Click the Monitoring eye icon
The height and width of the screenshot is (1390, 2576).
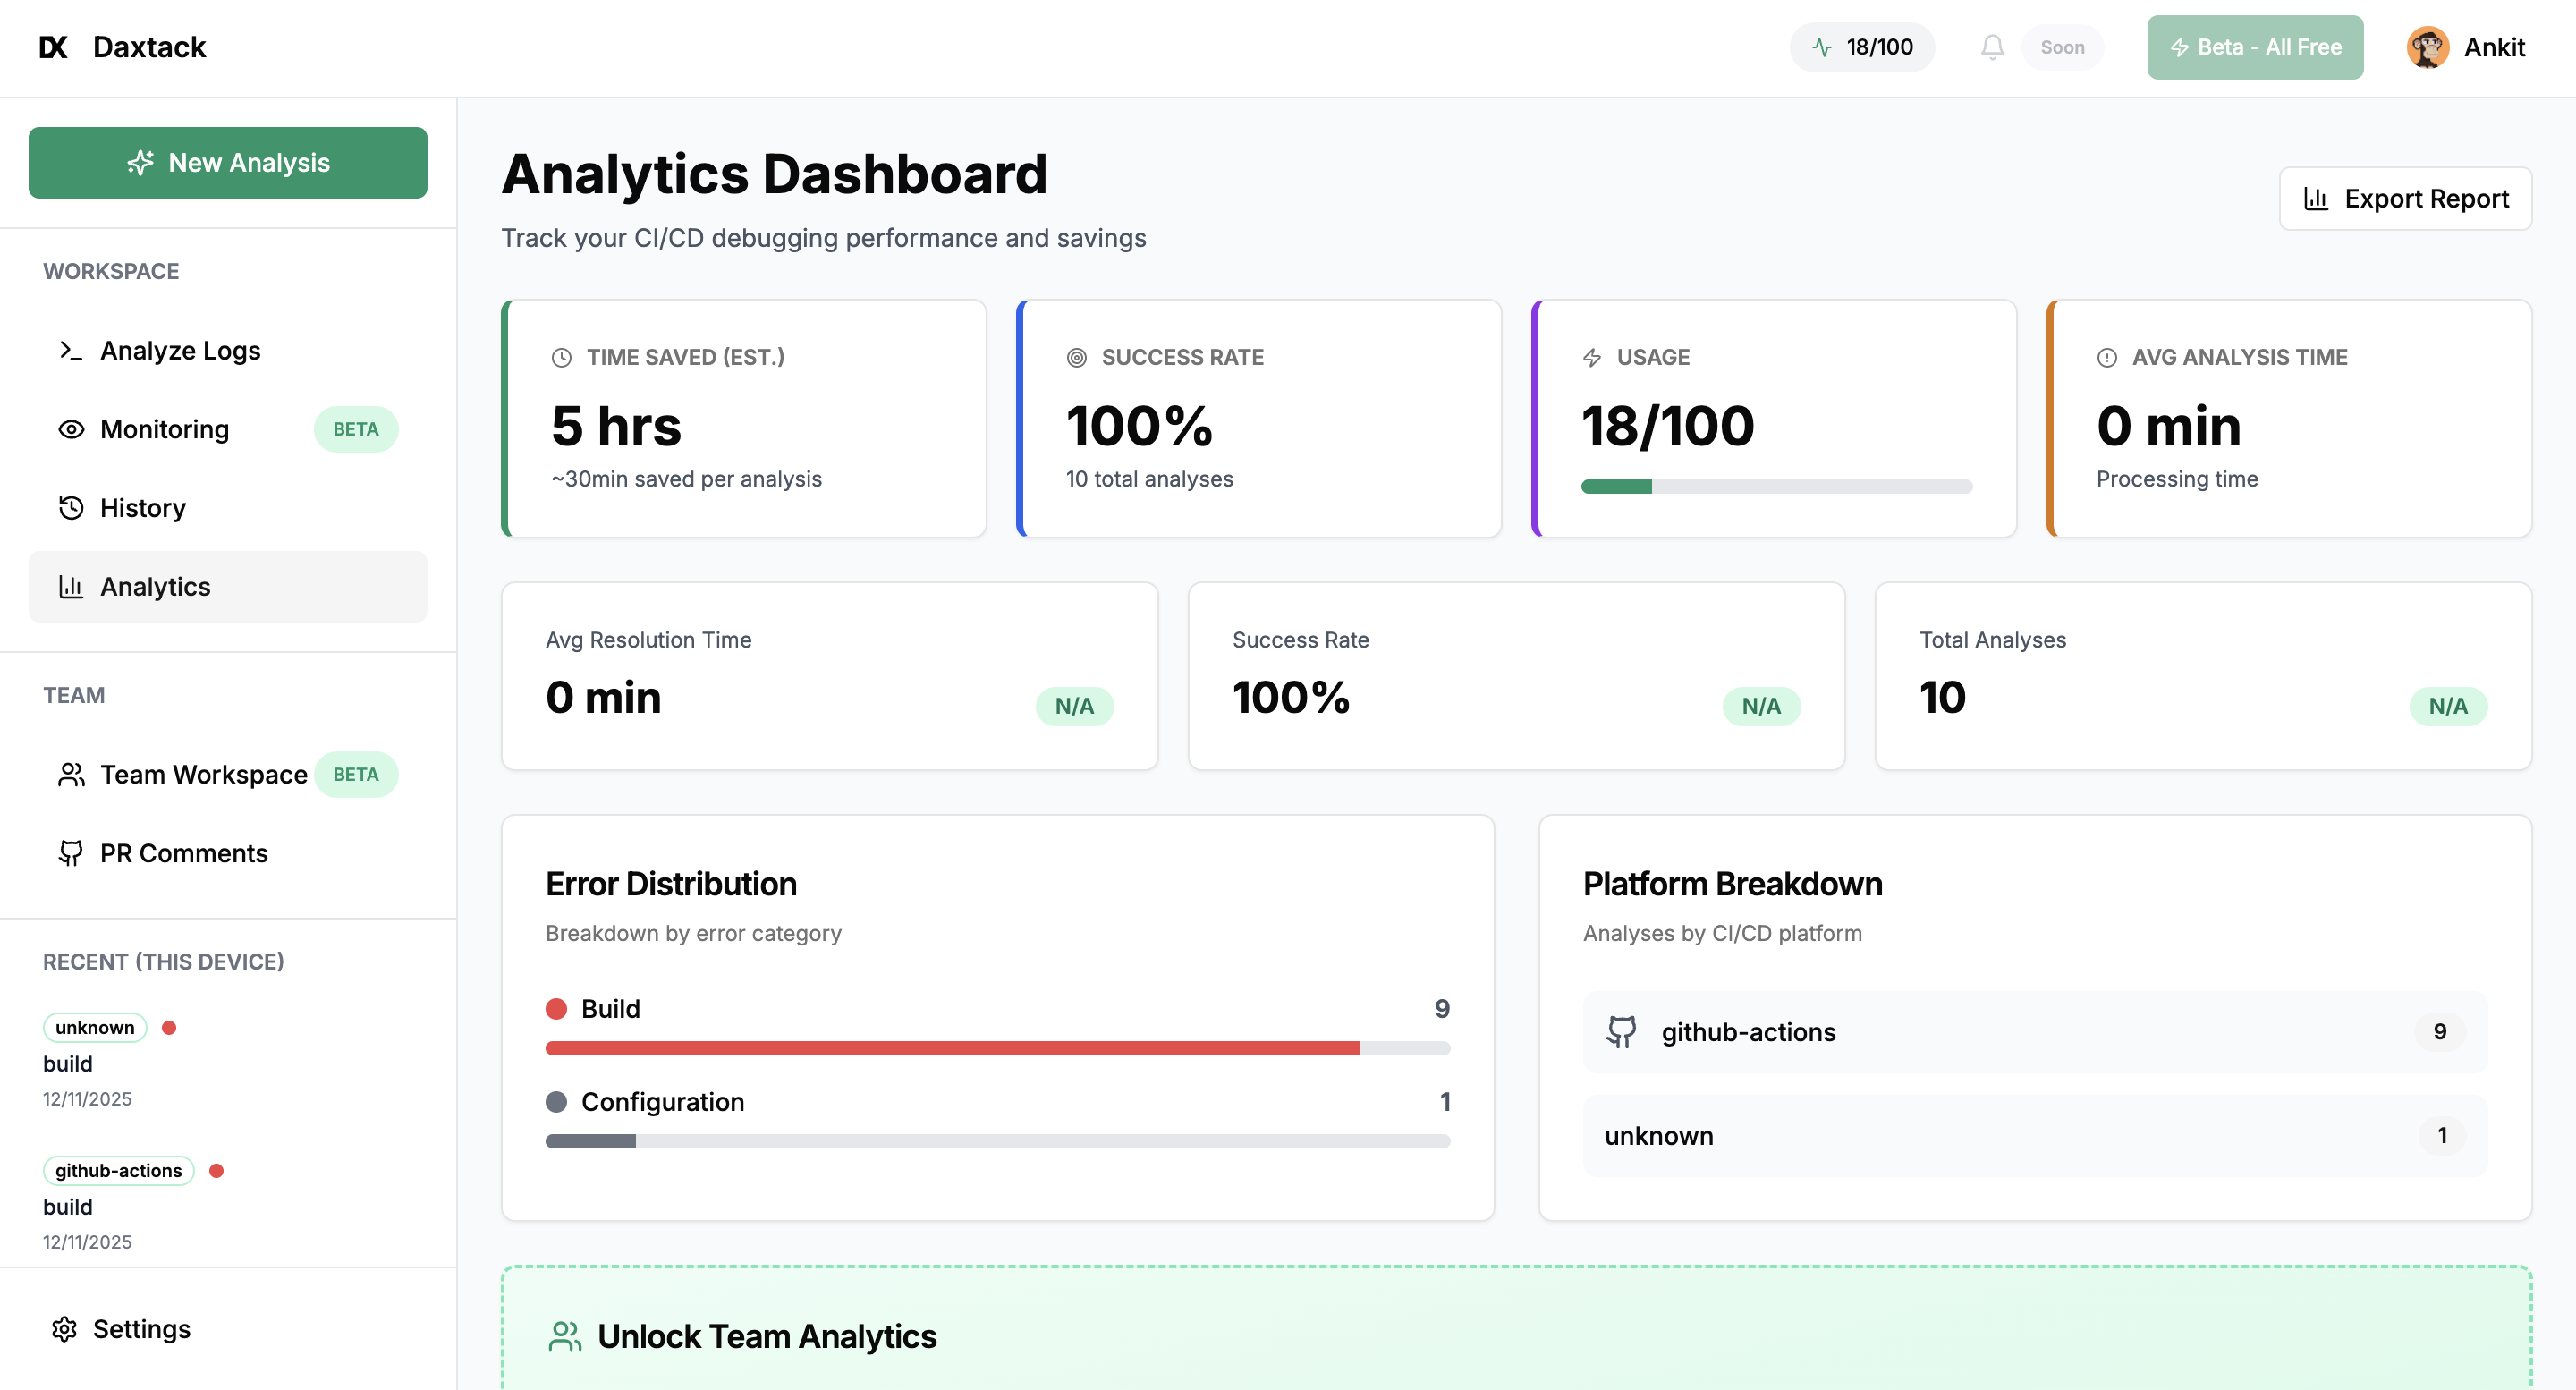pos(70,429)
